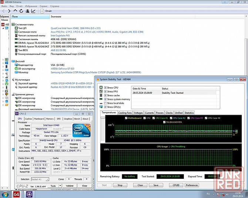
Task: Expand the arrow beside the green DirectX node
Action: 3,84
